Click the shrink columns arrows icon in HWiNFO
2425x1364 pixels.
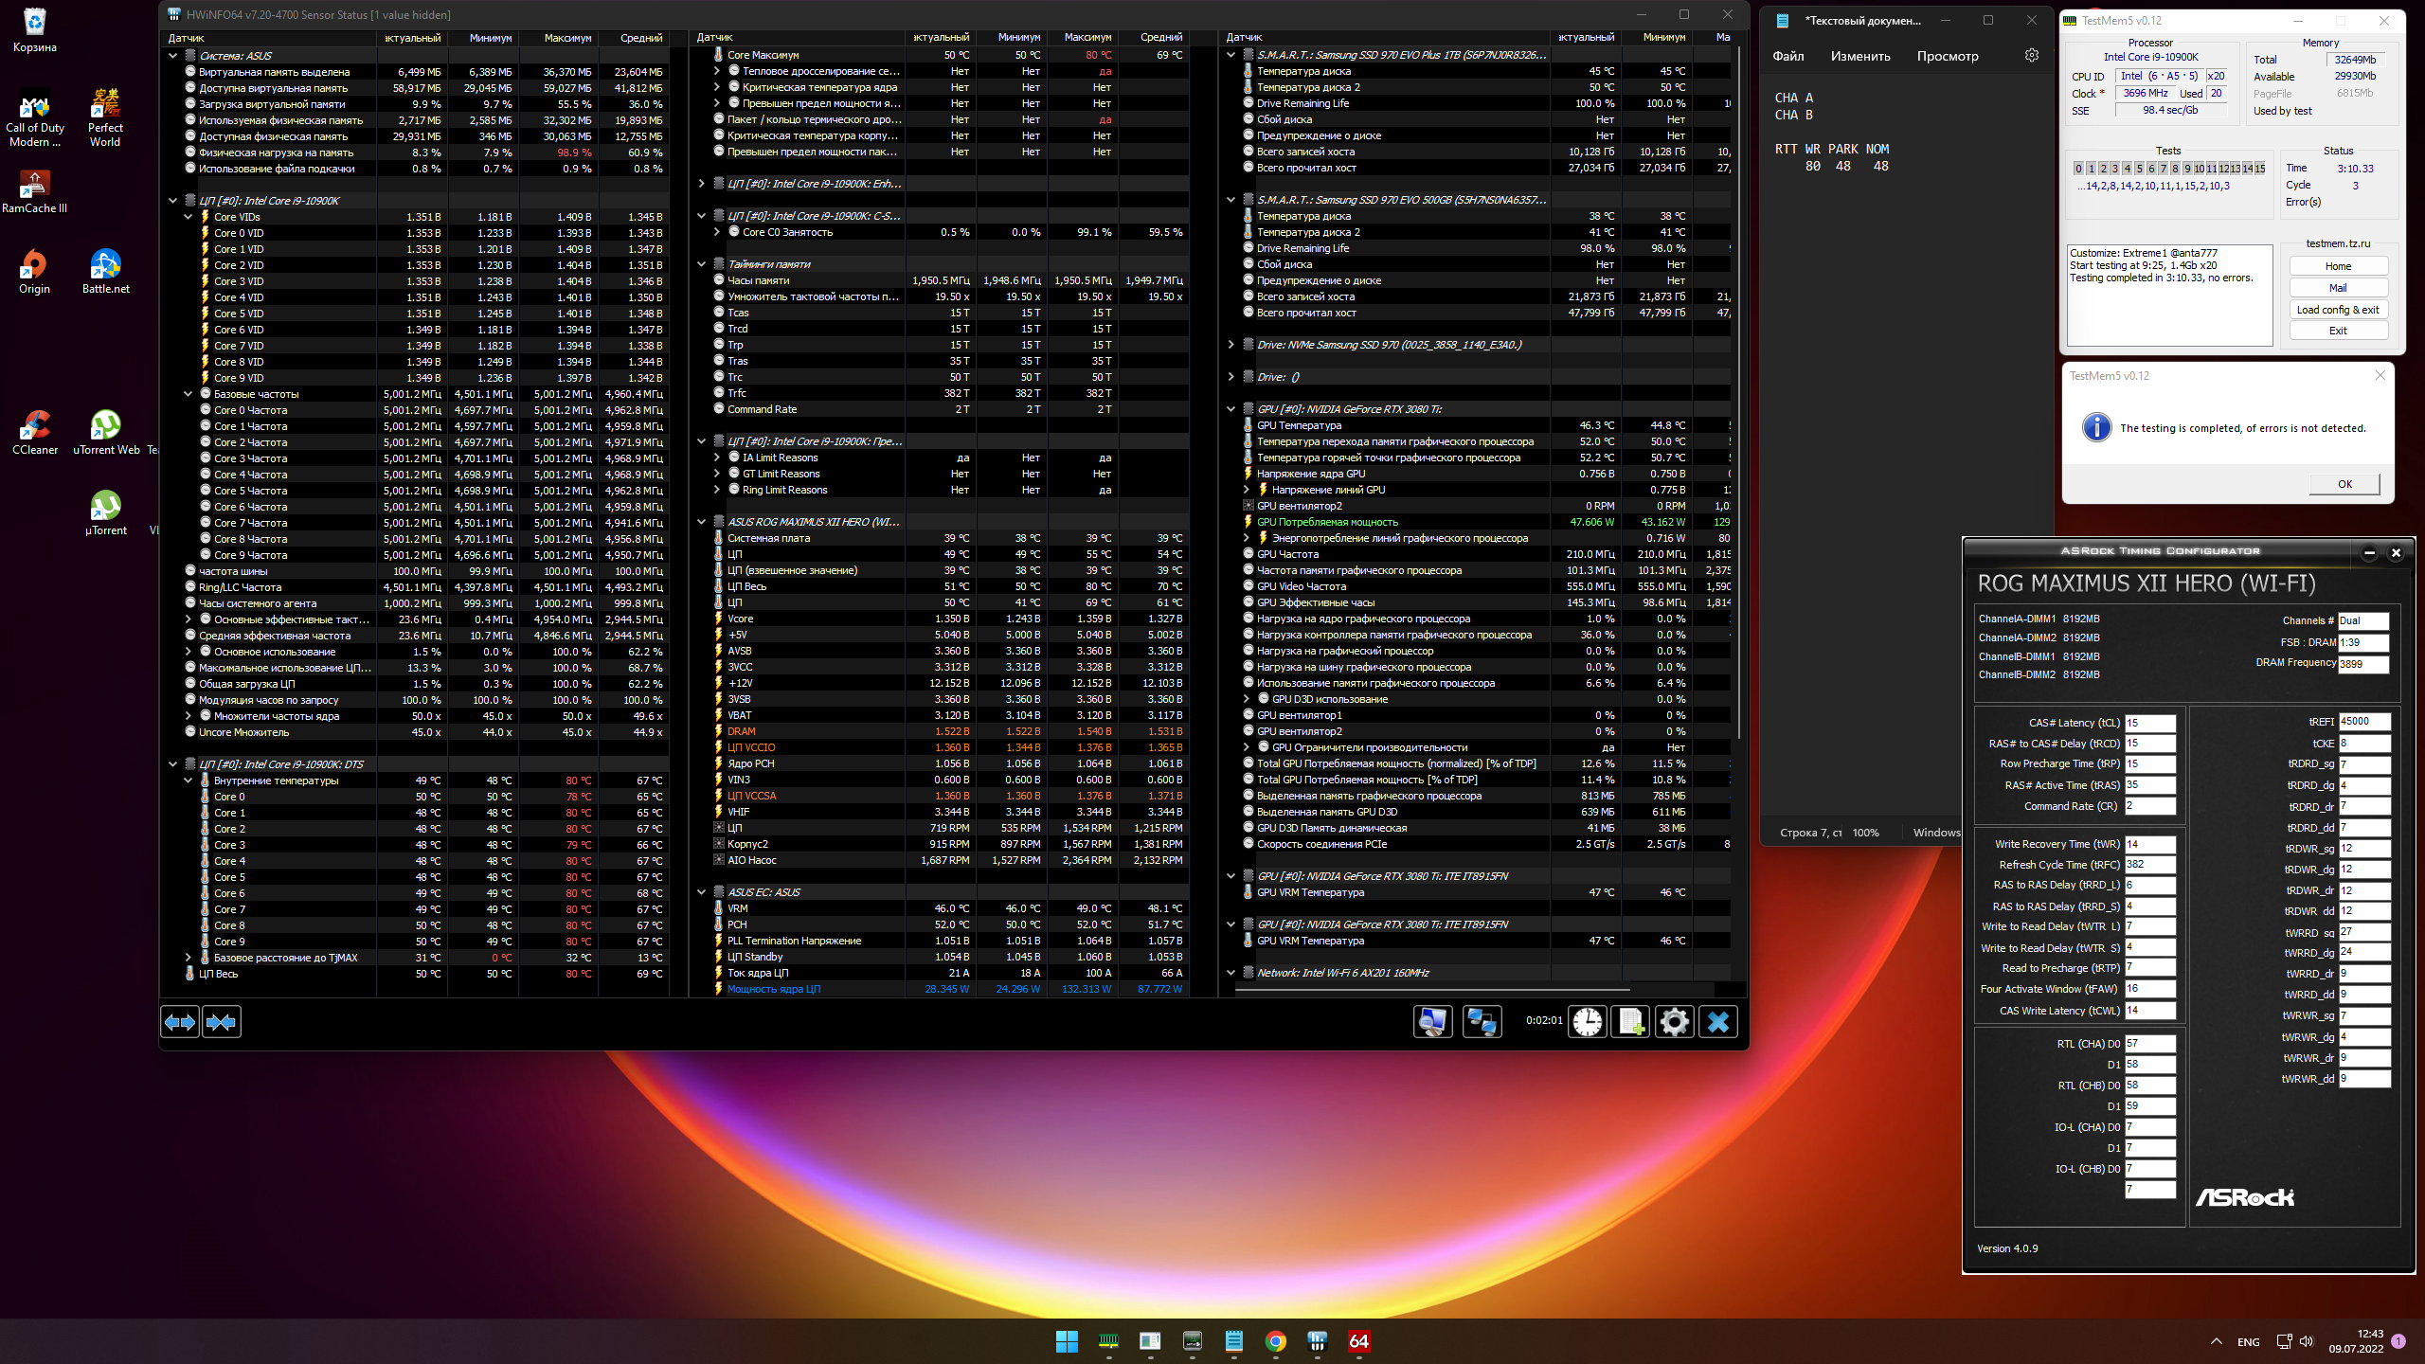pyautogui.click(x=222, y=1022)
